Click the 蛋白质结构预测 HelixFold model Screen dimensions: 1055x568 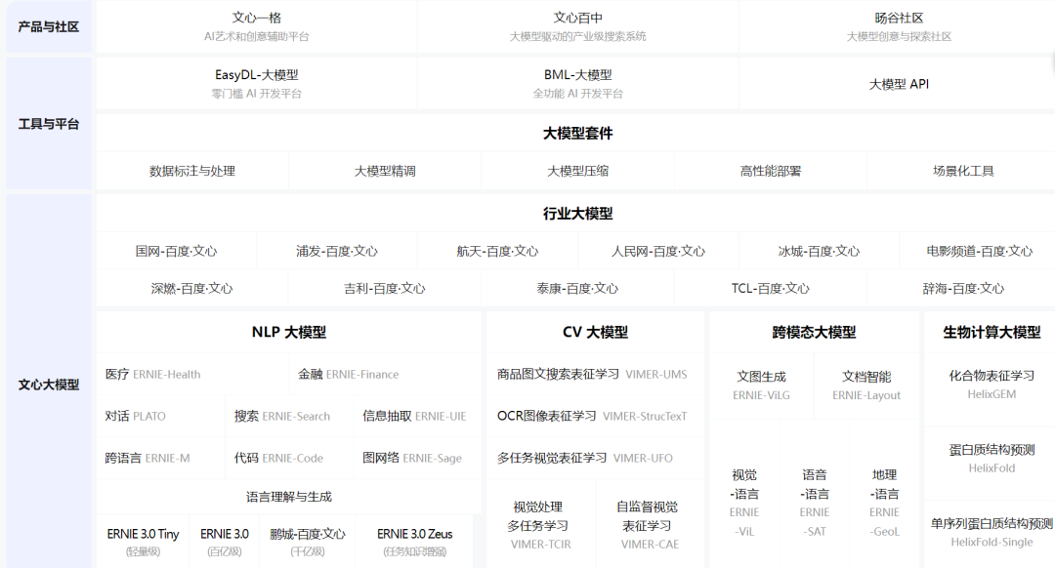coord(992,459)
